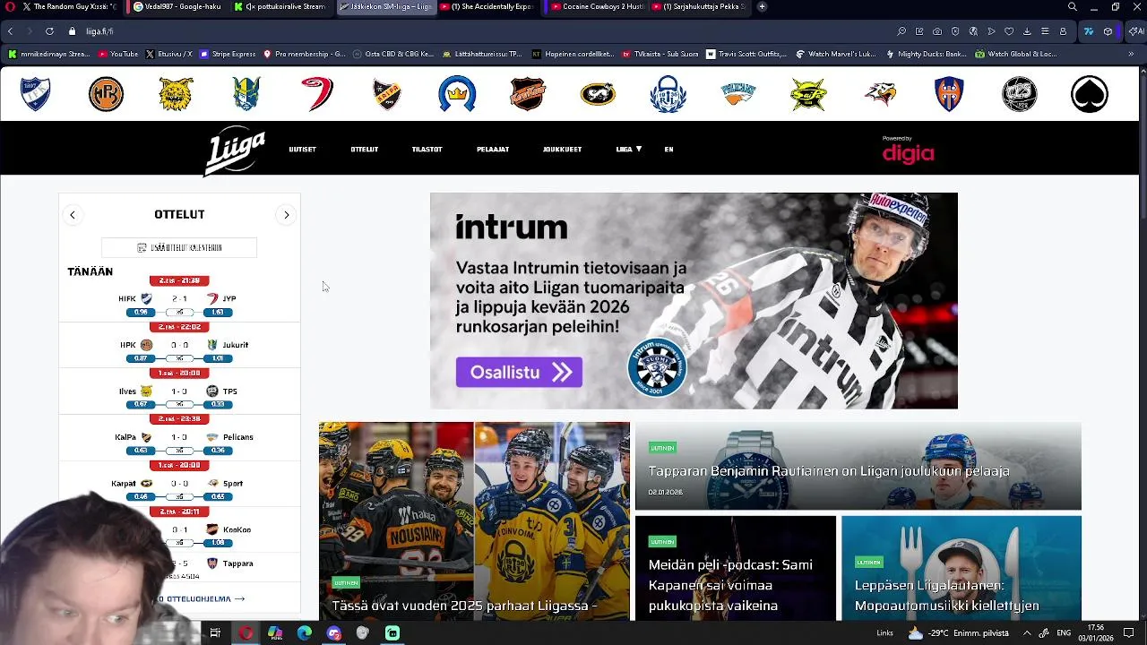Open the Sport eagle logo in top bar
This screenshot has height=645, width=1147.
coord(879,94)
